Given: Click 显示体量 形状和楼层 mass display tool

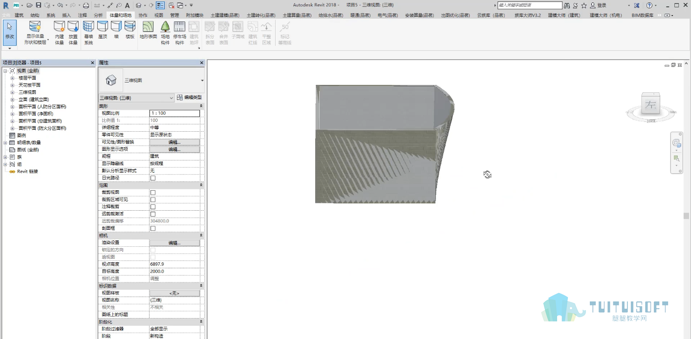Looking at the screenshot, I should 35,33.
